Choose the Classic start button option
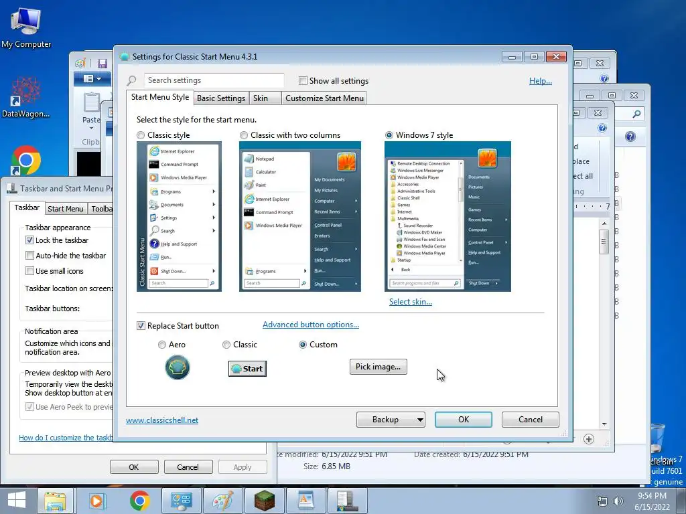This screenshot has height=514, width=686. point(226,345)
